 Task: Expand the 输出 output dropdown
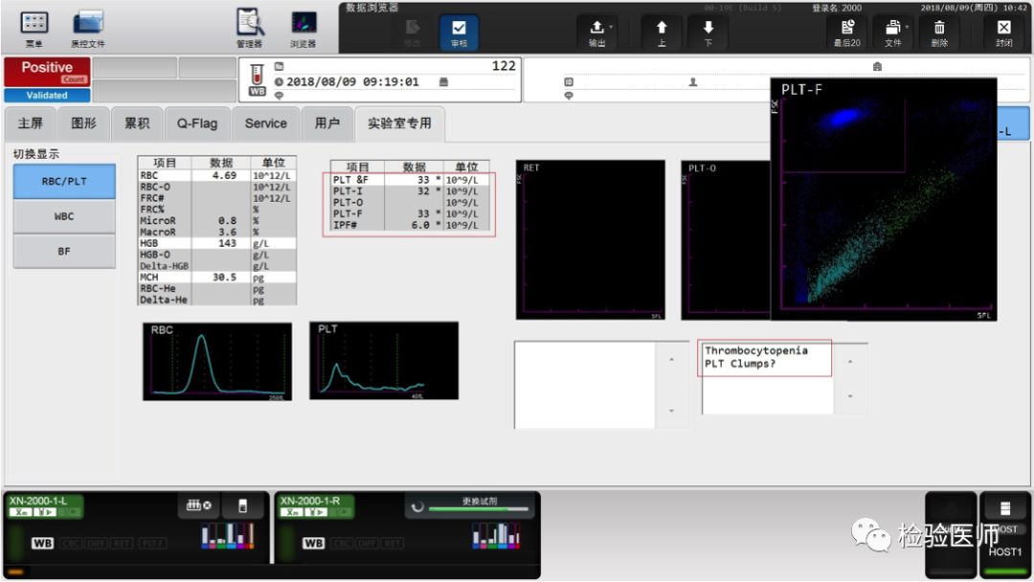597,32
